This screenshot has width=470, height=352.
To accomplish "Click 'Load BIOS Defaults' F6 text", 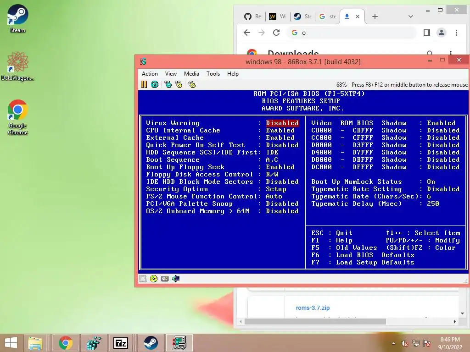I will click(x=375, y=255).
